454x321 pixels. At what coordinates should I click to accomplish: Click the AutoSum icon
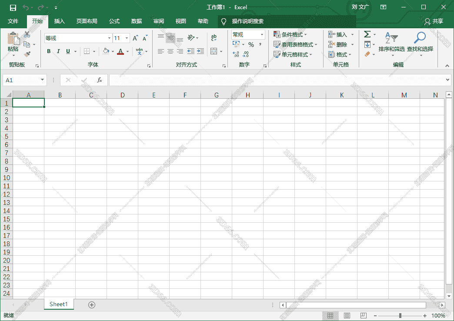[x=367, y=34]
